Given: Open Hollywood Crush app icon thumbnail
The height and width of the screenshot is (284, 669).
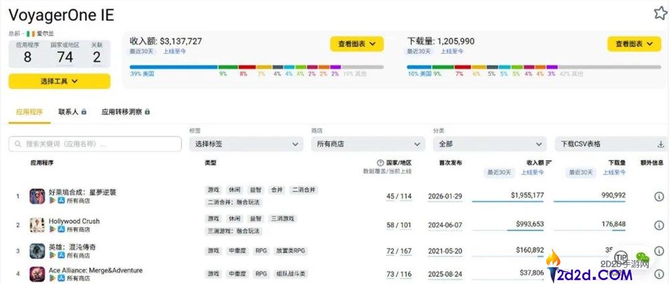Looking at the screenshot, I should pos(37,225).
